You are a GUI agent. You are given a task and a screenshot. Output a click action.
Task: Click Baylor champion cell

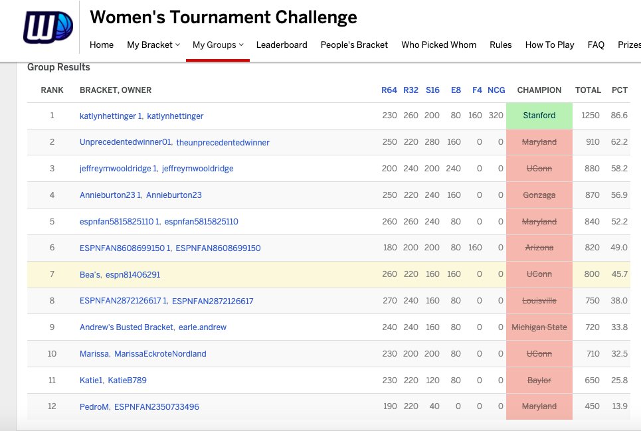[x=539, y=381]
